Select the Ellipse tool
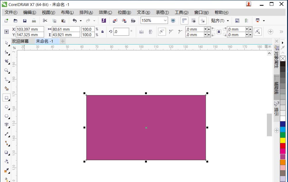 pyautogui.click(x=6, y=107)
